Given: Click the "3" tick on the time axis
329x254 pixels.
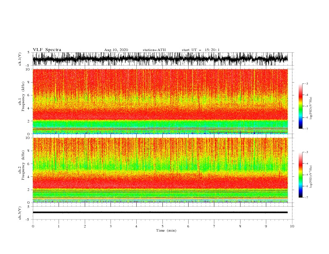Looking at the screenshot, I should pyautogui.click(x=110, y=226).
